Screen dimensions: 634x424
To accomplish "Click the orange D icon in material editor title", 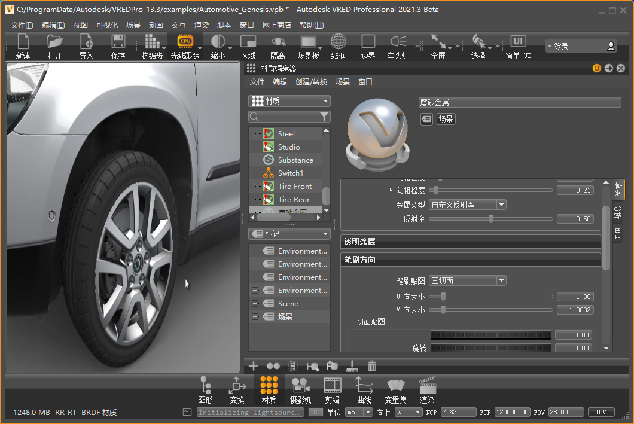I will [597, 68].
